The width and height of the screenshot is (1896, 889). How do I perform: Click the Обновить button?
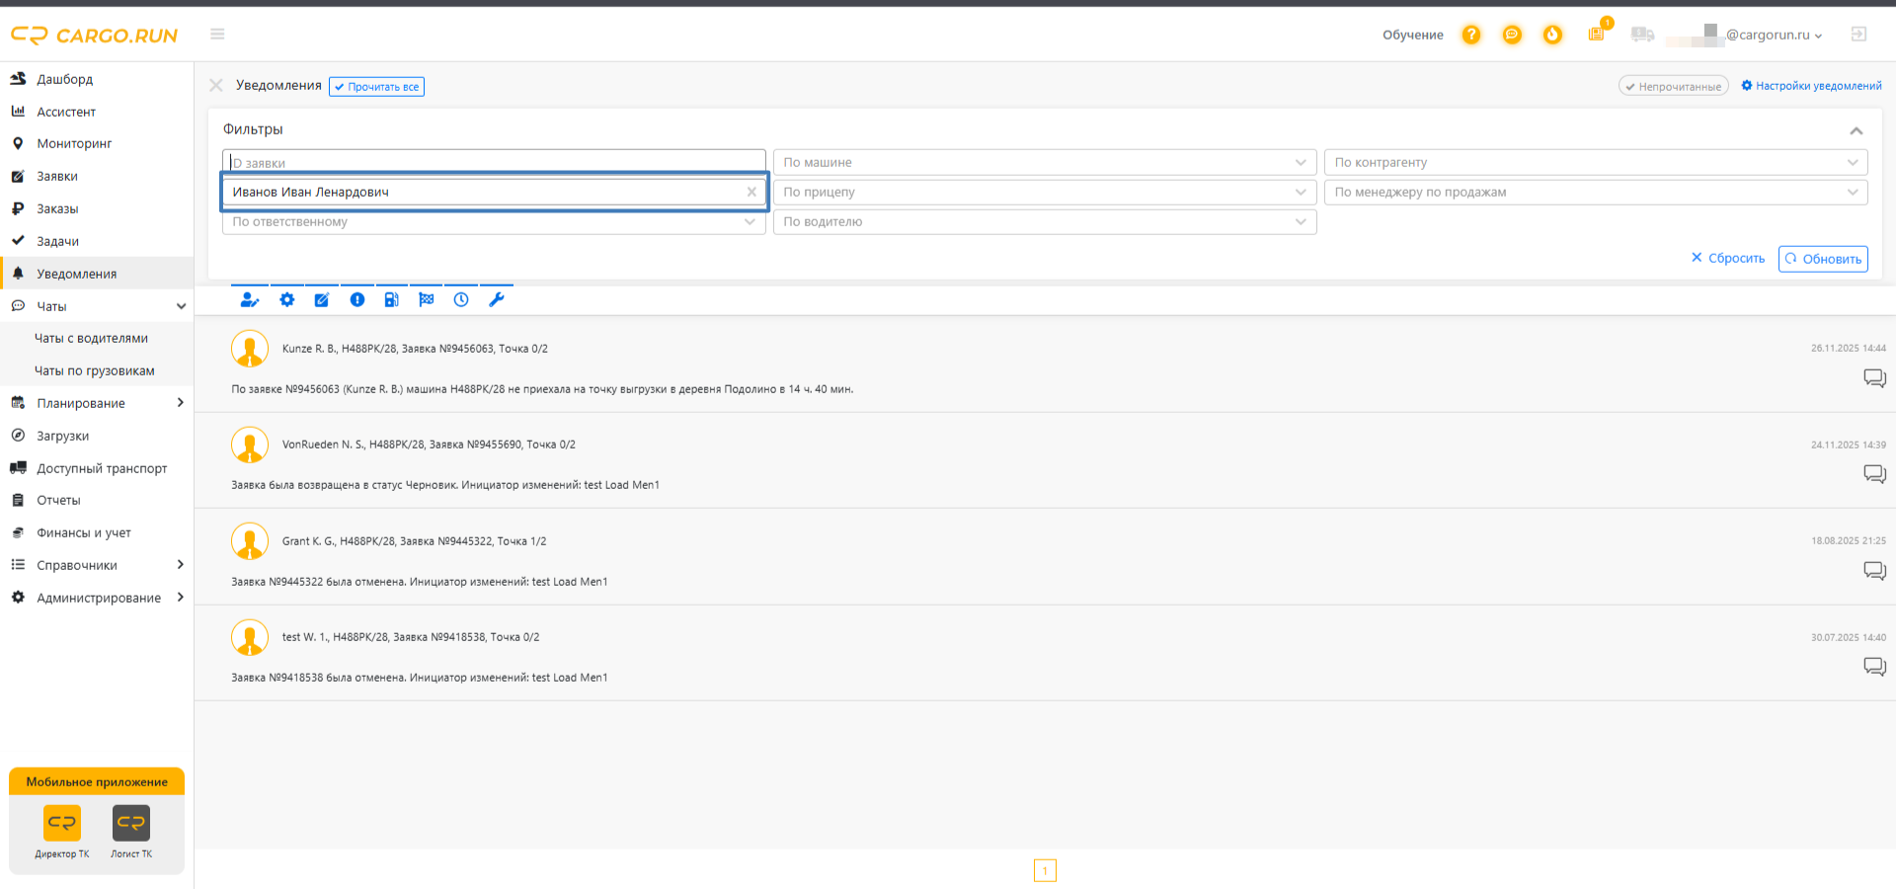1823,259
